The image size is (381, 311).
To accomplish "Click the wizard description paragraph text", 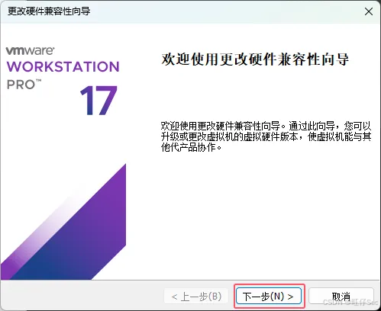I will [266, 136].
